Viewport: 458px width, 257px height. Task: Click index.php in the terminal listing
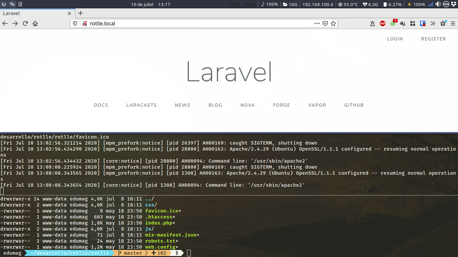(159, 223)
